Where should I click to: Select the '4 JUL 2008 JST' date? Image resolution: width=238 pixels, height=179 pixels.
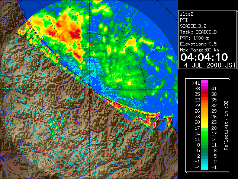pos(210,65)
